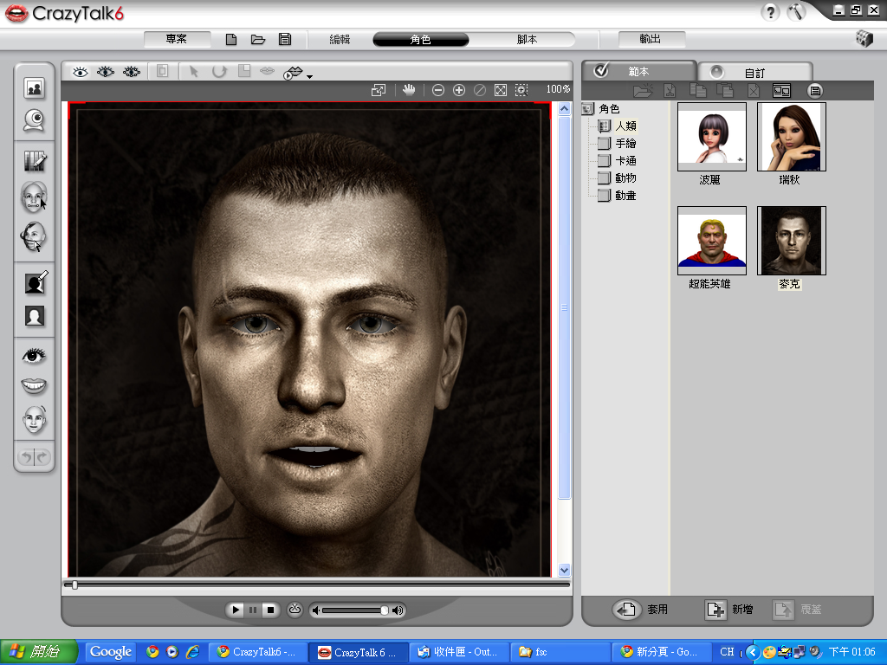Toggle the first eye preview mode icon
887x665 pixels.
click(x=81, y=72)
